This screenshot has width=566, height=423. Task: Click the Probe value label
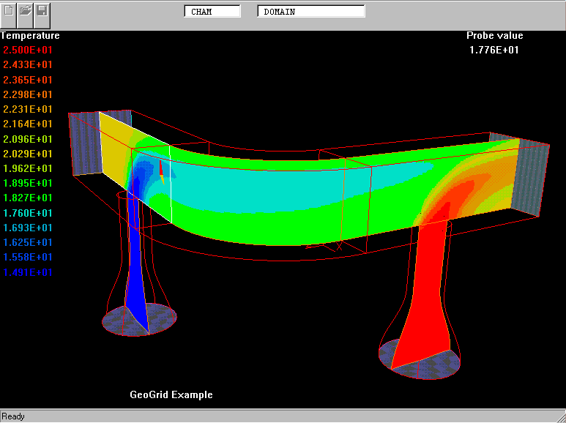494,35
